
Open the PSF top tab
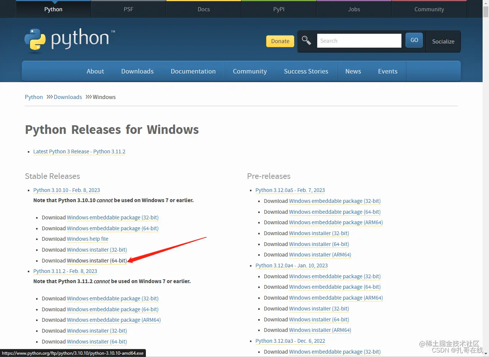pyautogui.click(x=129, y=9)
